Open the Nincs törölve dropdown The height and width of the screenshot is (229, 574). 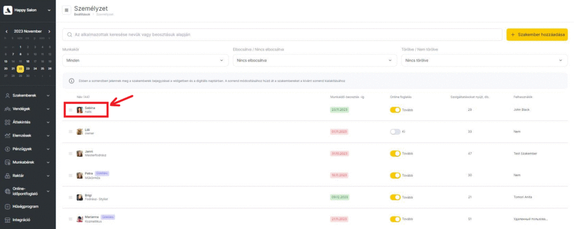484,60
